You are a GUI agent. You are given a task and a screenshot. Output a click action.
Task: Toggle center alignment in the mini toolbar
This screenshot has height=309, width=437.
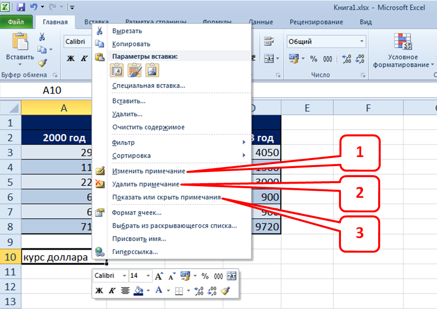(x=125, y=290)
